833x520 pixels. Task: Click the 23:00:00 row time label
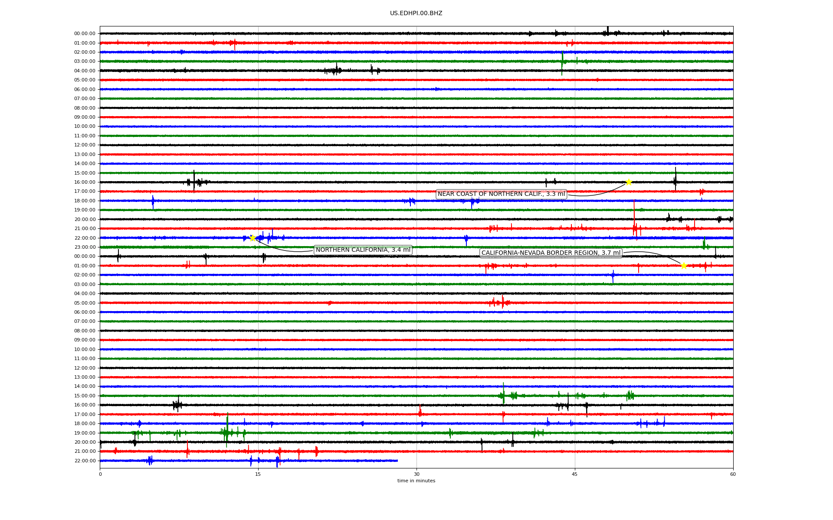(x=85, y=247)
